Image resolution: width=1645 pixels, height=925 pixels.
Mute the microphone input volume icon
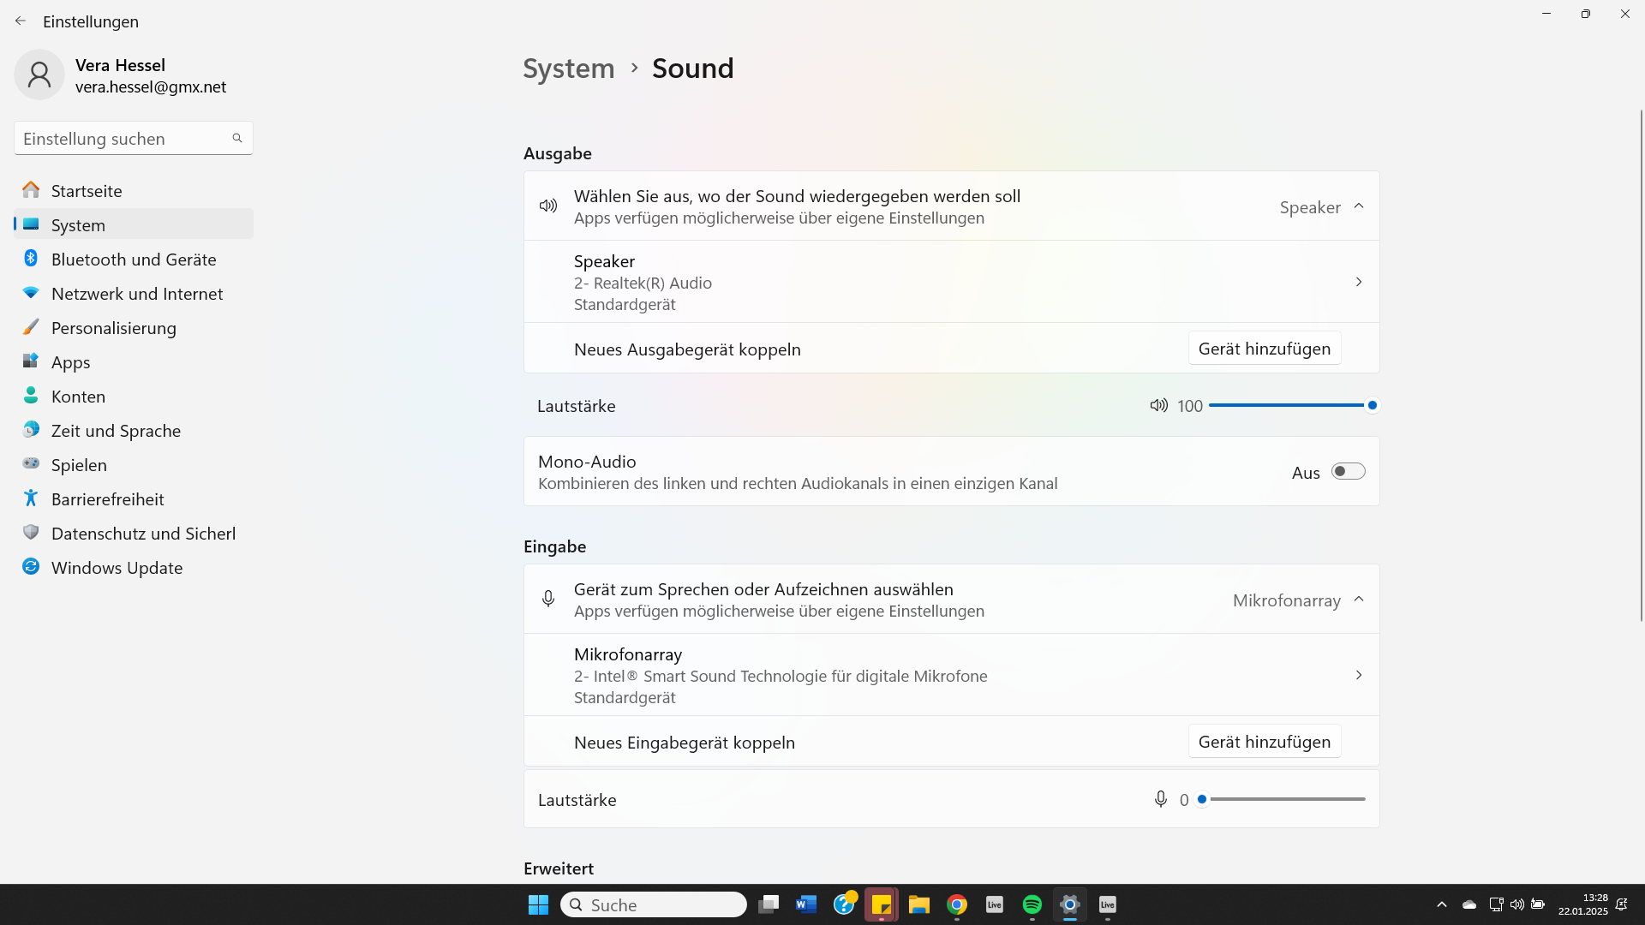click(x=1160, y=799)
